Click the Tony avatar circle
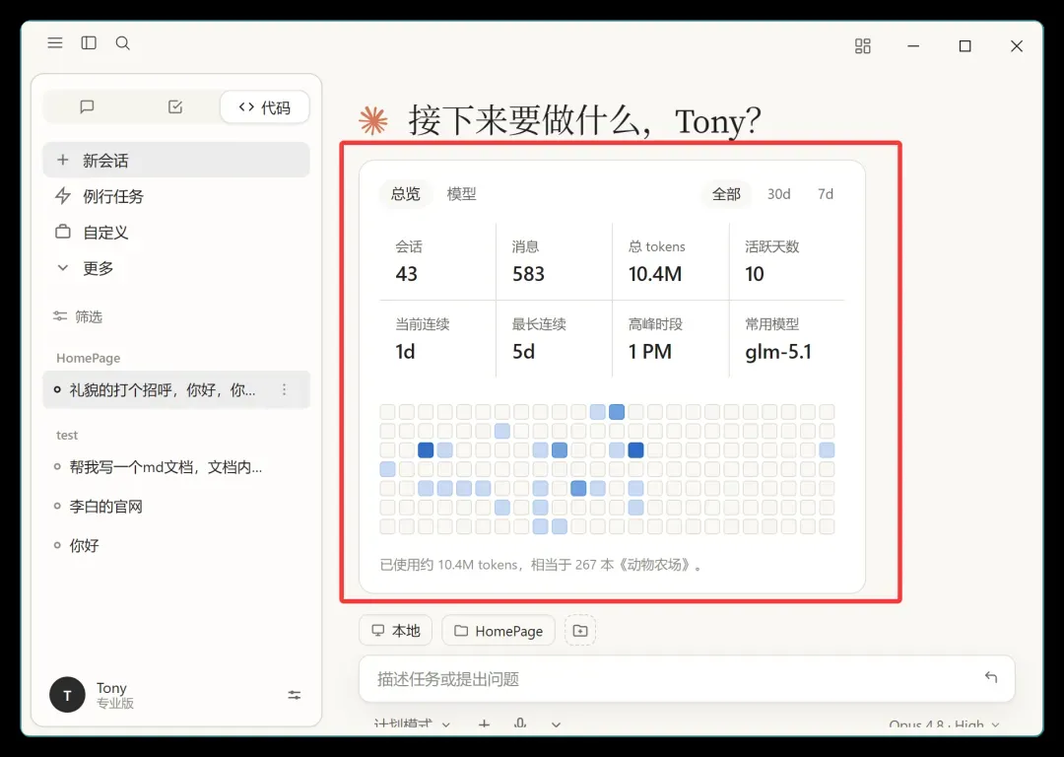 67,695
